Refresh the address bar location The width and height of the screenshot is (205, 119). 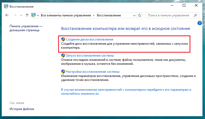pos(140,15)
